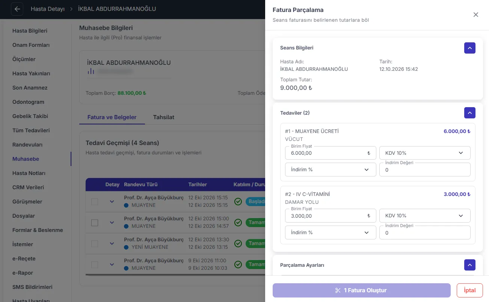This screenshot has width=489, height=302.
Task: Open Hasta Bilgileri in sidebar
Action: coord(30,31)
